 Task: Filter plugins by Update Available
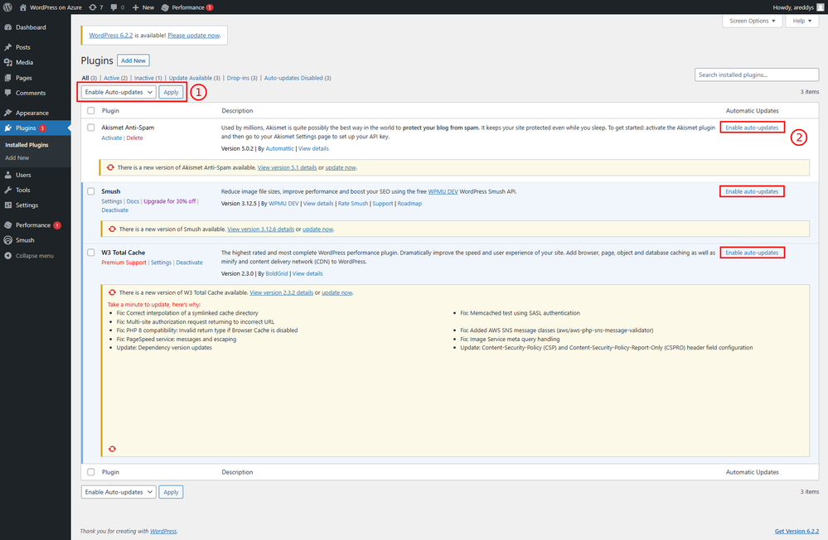click(x=191, y=78)
